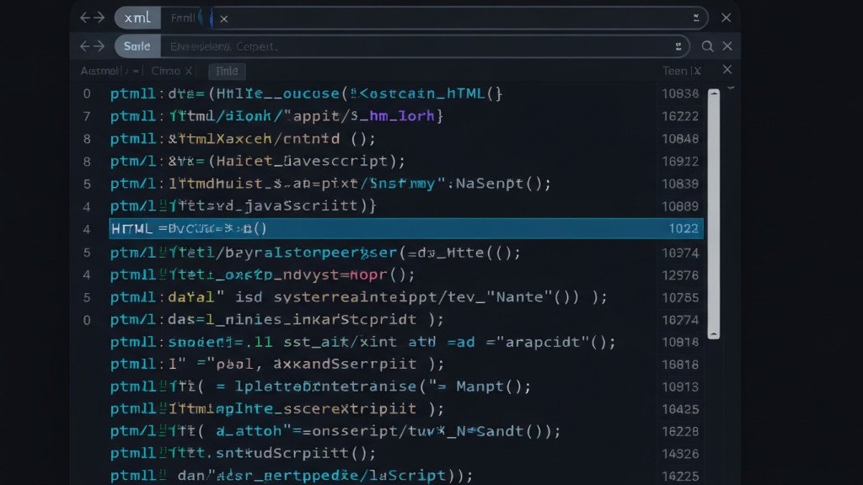Click the scrollbar down arrow
This screenshot has width=863, height=485.
(x=714, y=334)
